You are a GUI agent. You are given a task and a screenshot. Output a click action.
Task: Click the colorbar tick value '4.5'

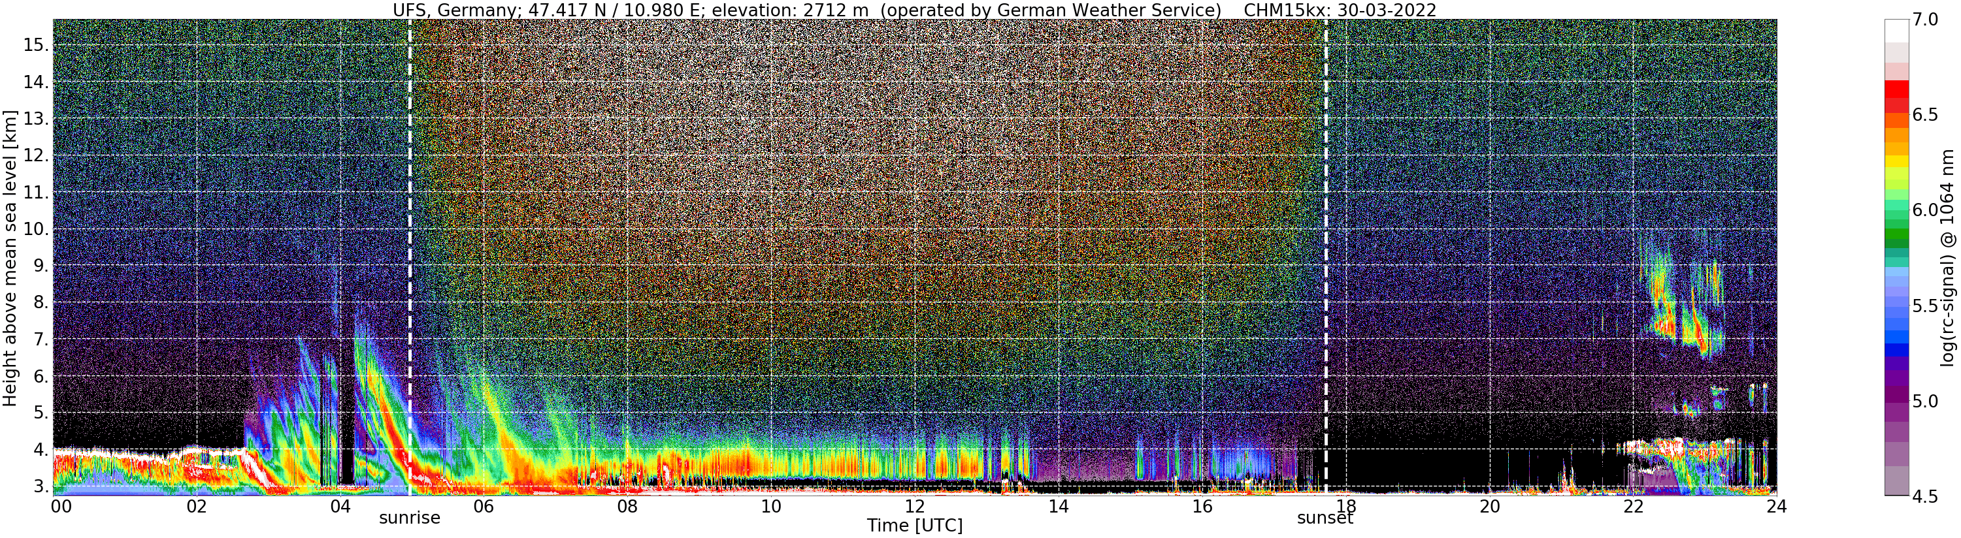1924,496
